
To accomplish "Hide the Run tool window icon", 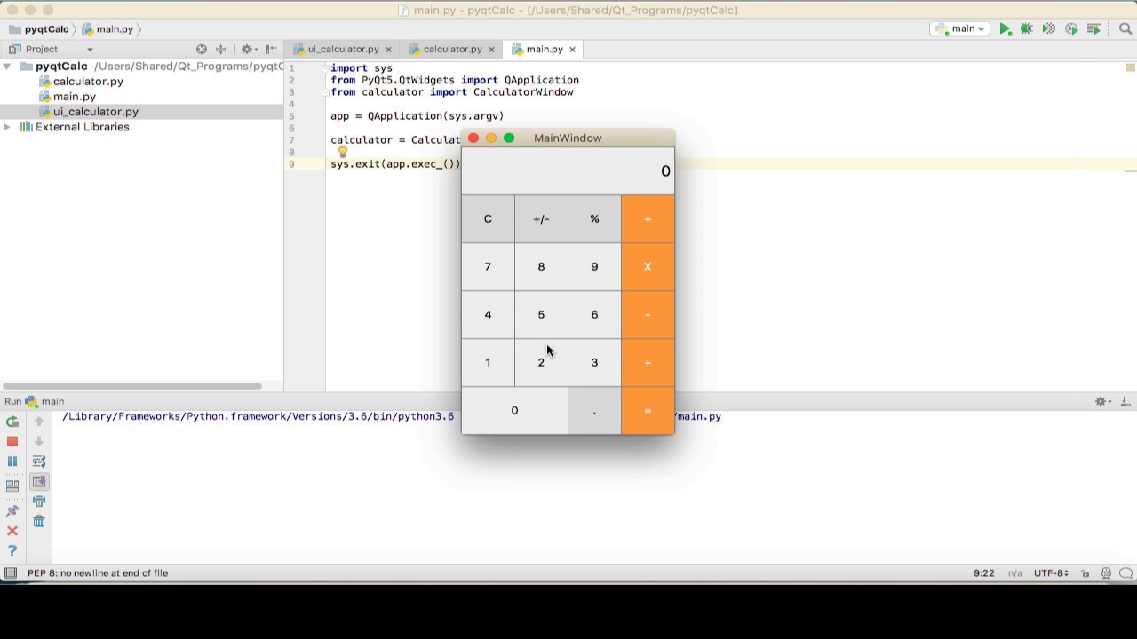I will click(1125, 402).
